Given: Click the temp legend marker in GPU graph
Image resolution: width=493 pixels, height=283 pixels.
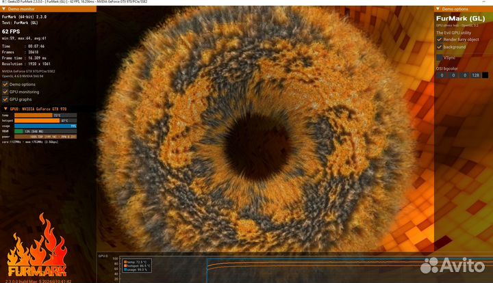Looking at the screenshot, I should click(x=125, y=261).
